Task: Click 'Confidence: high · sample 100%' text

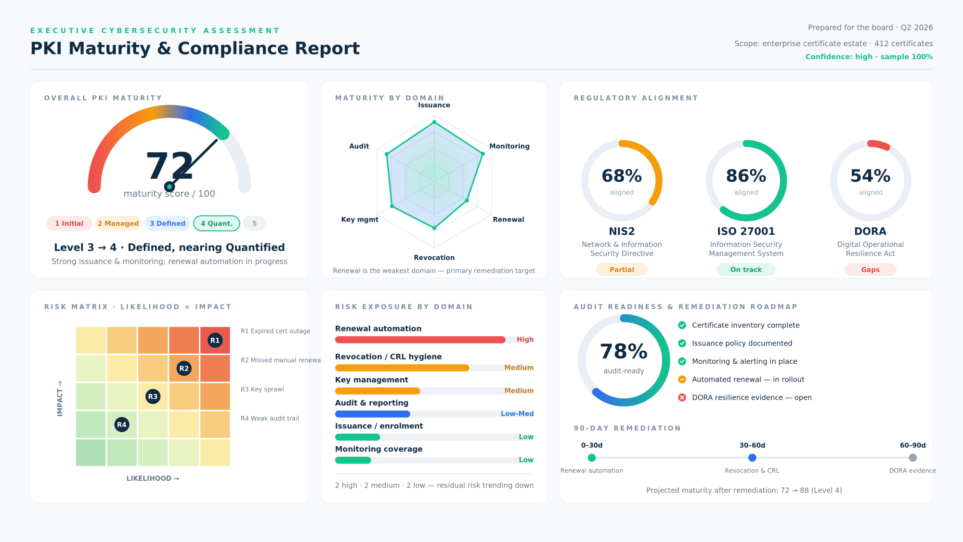Action: click(869, 57)
